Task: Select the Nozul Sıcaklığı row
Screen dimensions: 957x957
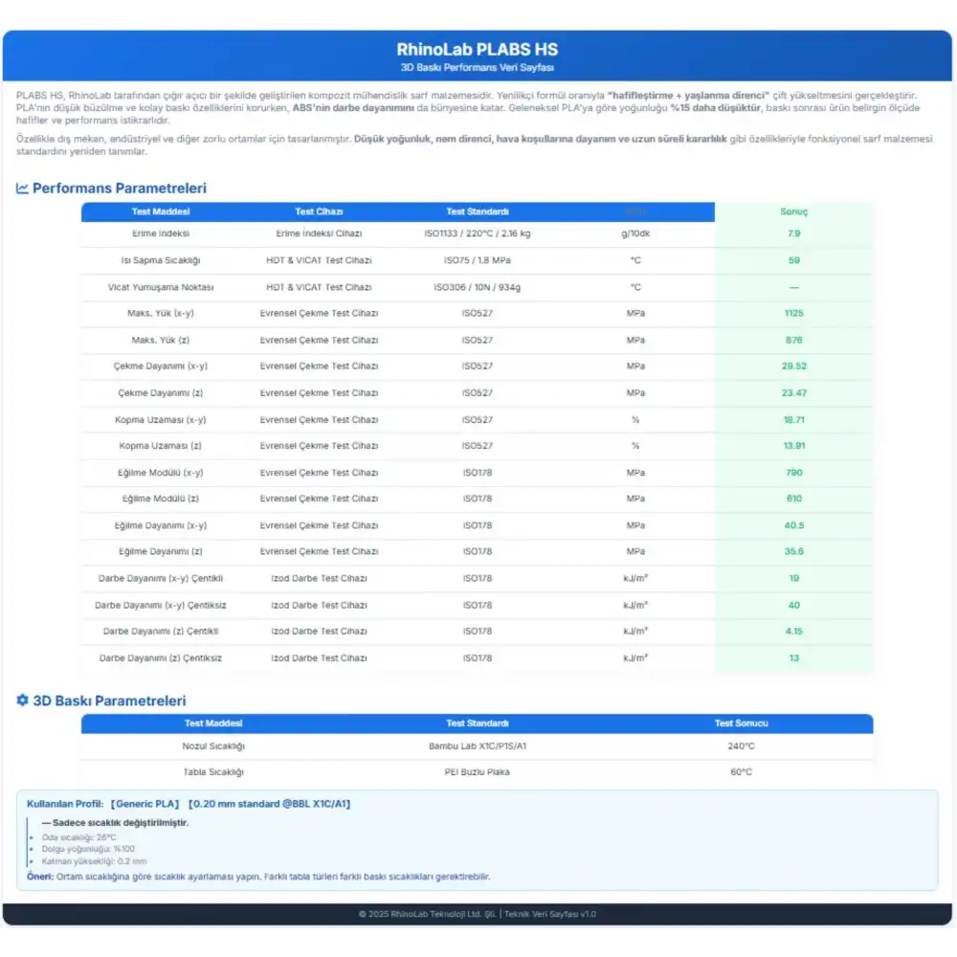Action: (213, 746)
